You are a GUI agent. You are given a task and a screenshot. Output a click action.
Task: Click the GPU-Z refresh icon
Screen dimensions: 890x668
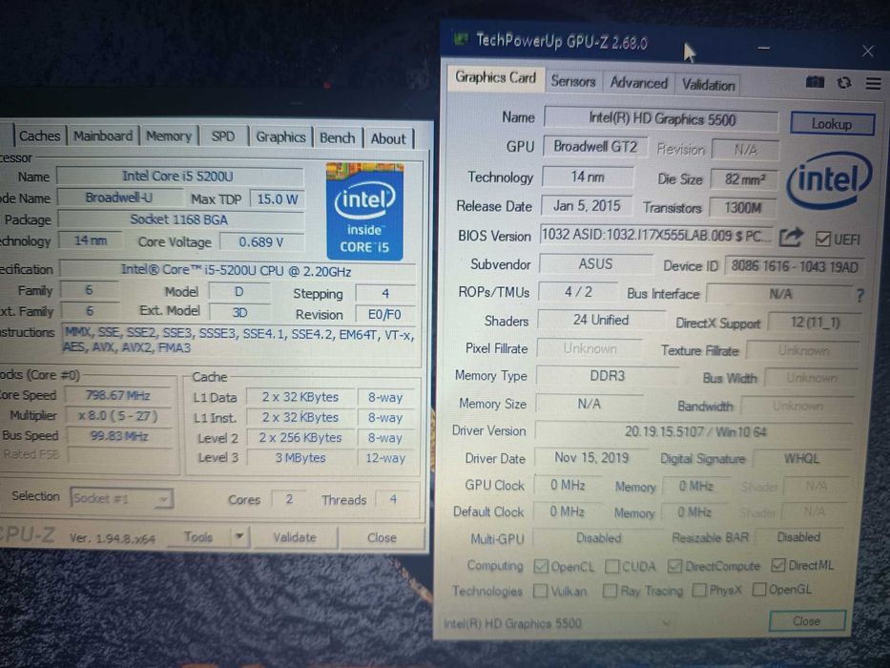[x=844, y=83]
